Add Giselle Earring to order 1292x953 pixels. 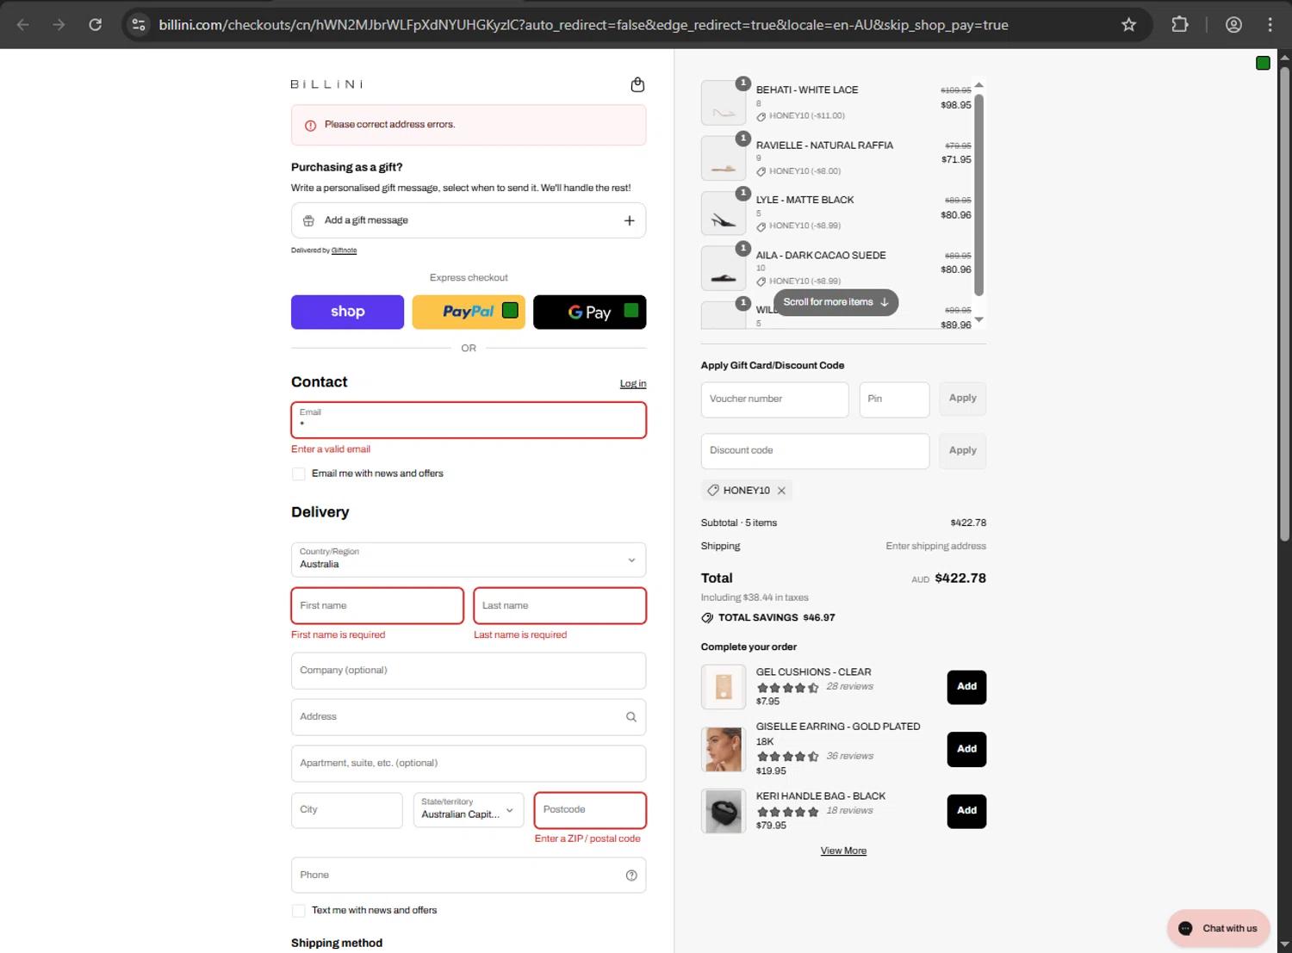coord(966,750)
